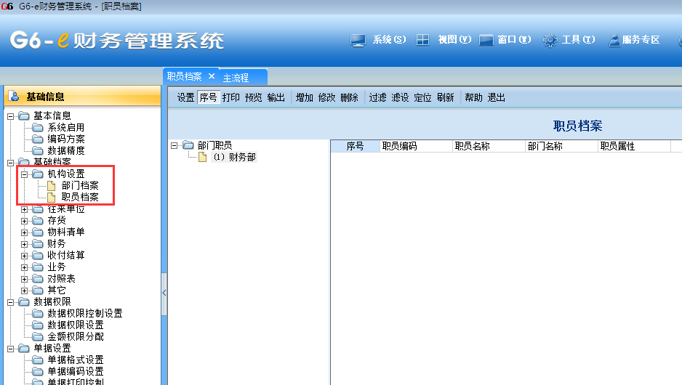Open the 服务专区 link
682x385 pixels.
coord(641,39)
